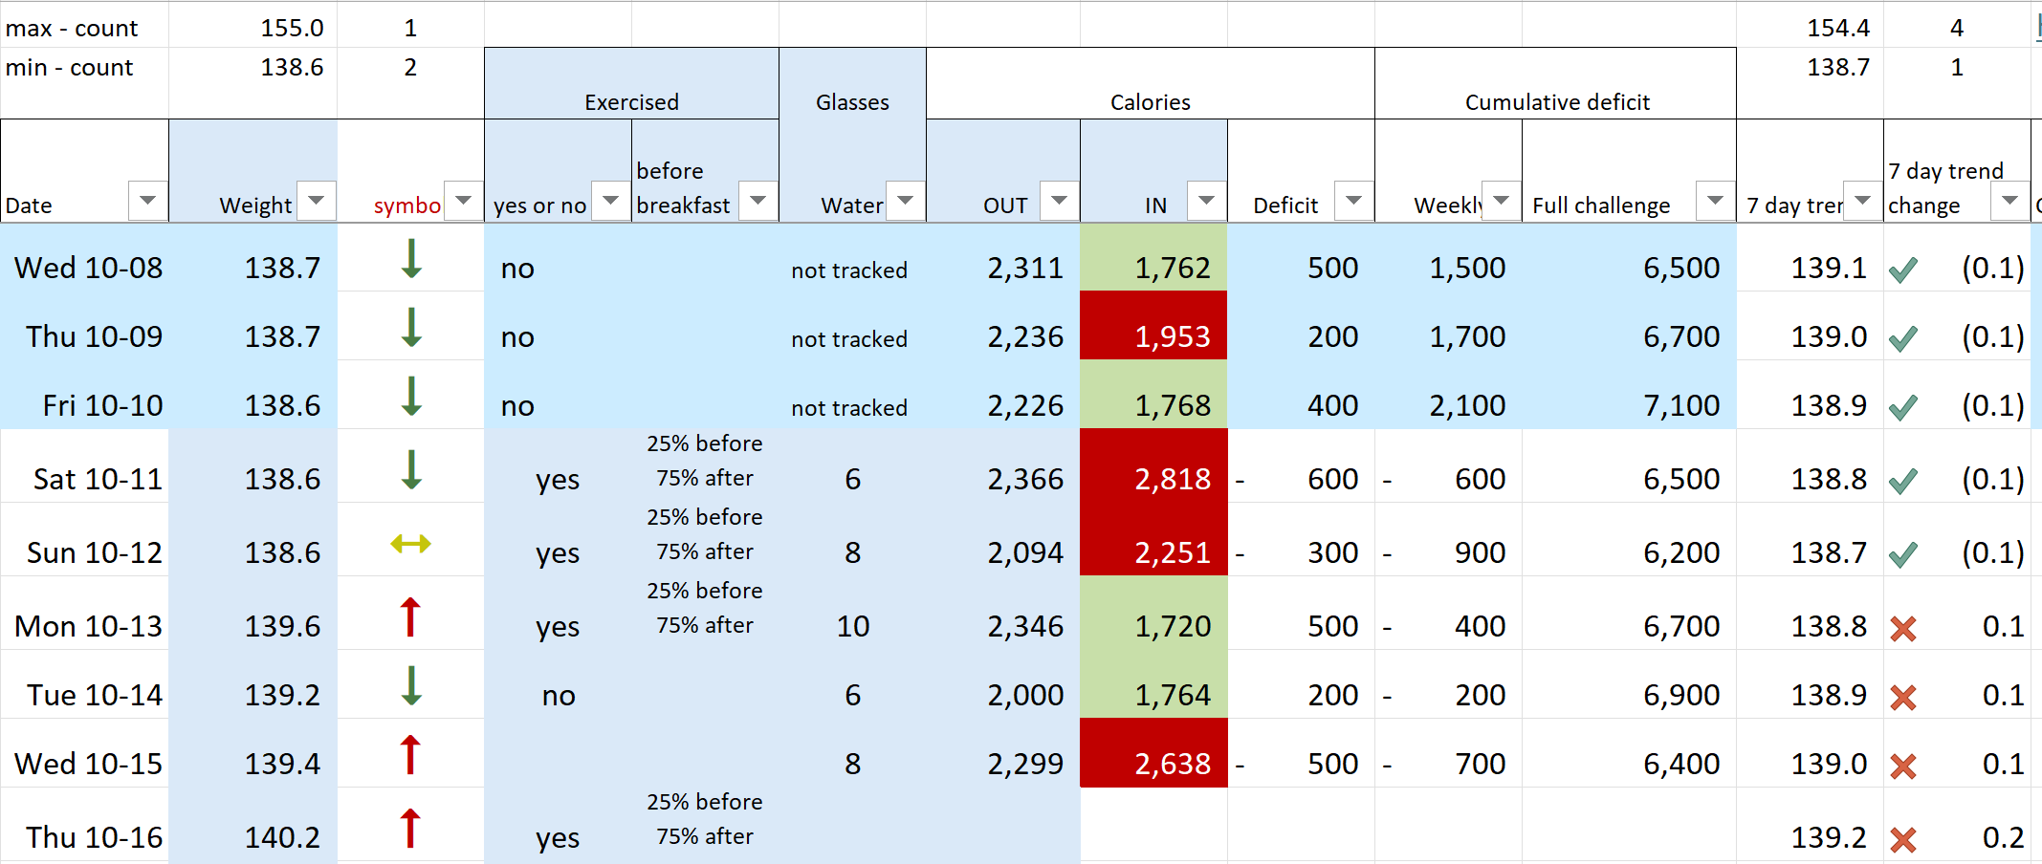Click the green down arrow for Wed 10-08
2042x864 pixels.
pos(411,258)
